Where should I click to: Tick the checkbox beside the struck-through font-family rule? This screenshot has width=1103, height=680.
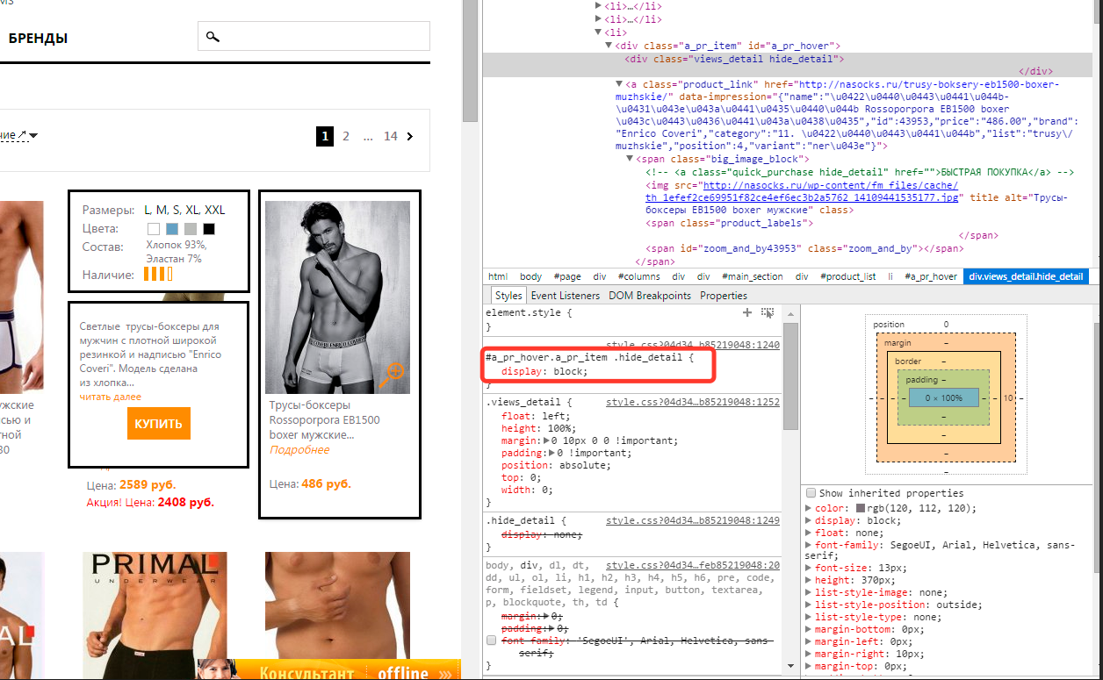(x=492, y=641)
